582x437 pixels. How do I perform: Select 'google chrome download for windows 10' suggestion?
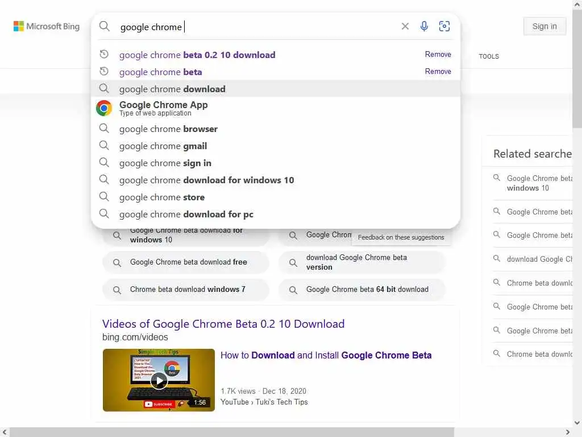[x=276, y=180]
